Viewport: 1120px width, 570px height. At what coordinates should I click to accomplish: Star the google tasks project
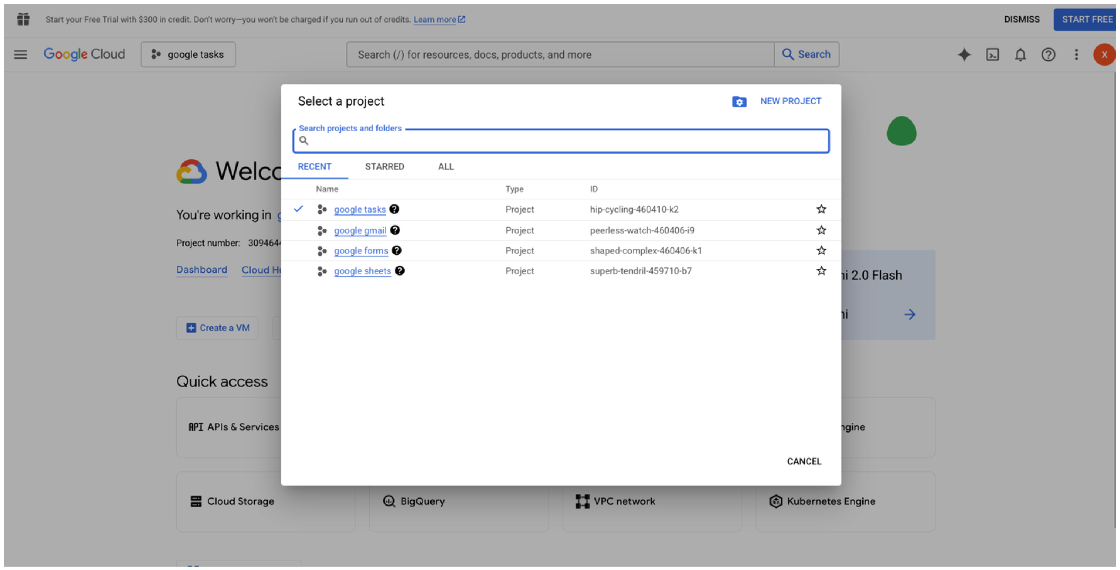821,209
